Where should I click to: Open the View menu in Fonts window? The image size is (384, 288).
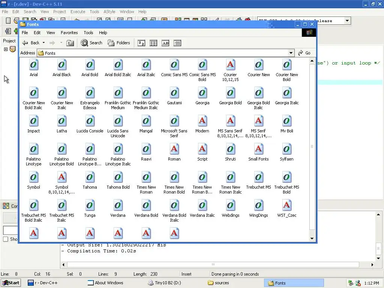pyautogui.click(x=51, y=33)
